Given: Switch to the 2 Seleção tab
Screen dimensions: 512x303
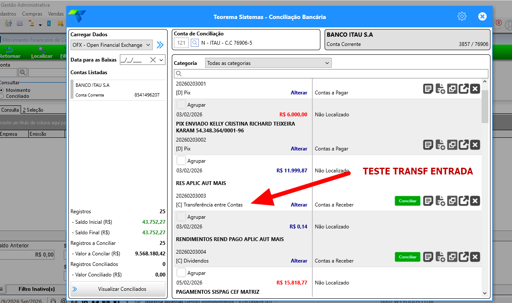Looking at the screenshot, I should click(x=33, y=110).
